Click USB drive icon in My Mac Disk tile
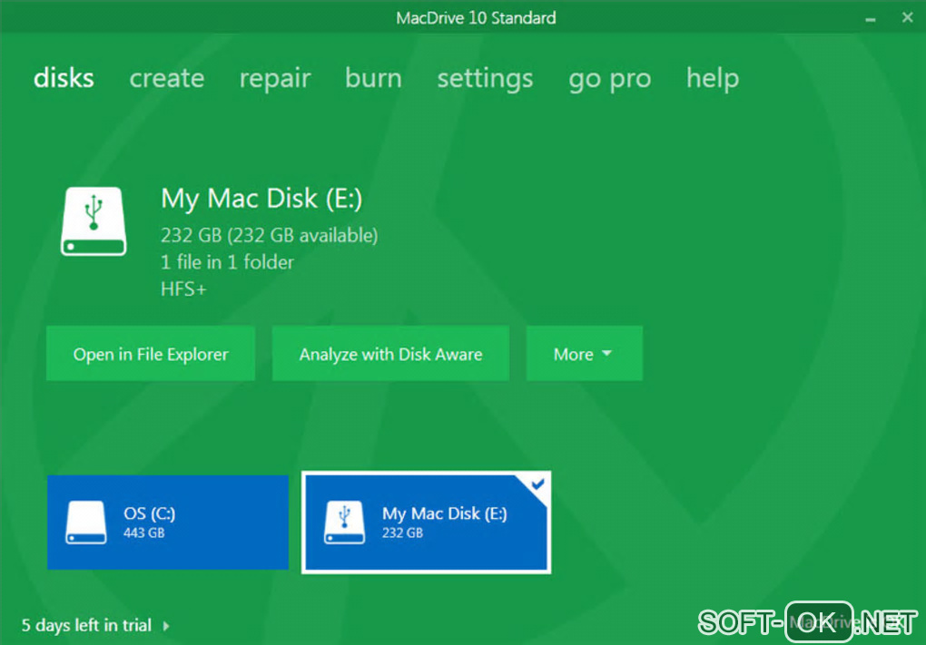This screenshot has width=926, height=645. pyautogui.click(x=344, y=523)
